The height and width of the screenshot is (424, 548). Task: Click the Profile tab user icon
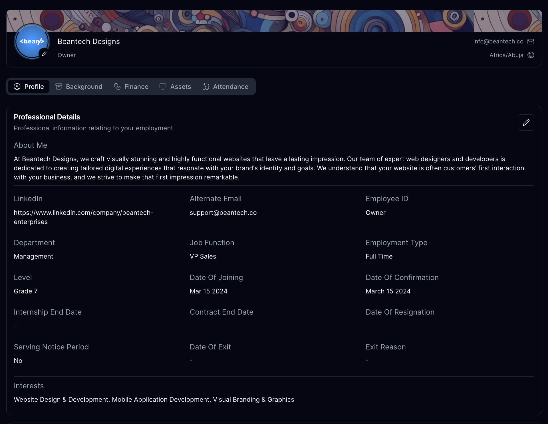coord(17,87)
